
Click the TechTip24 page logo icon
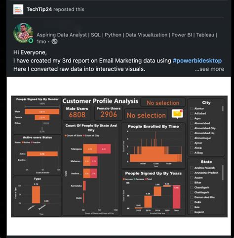click(18, 9)
